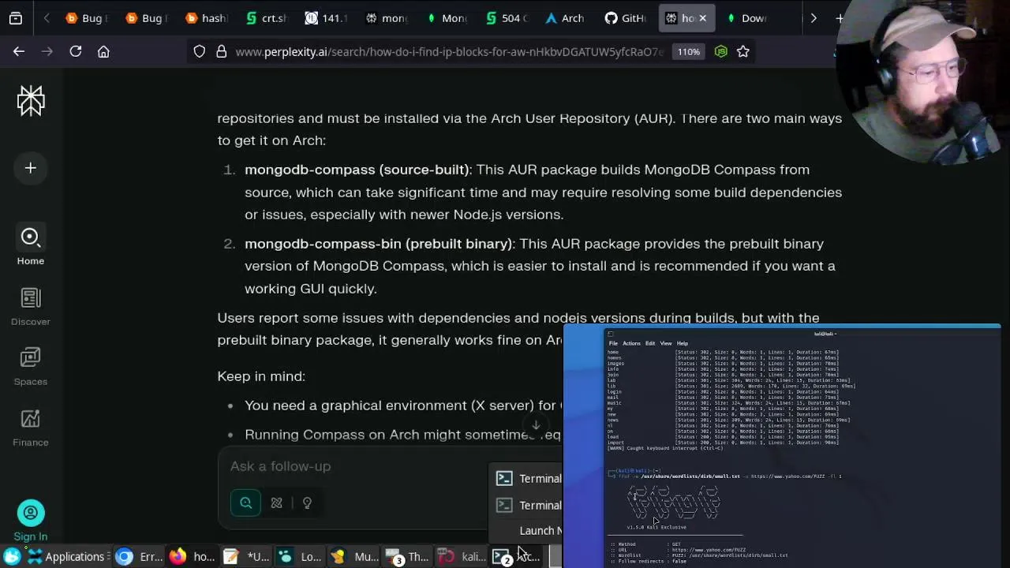Open the Finance section in the sidebar
1010x568 pixels.
(31, 428)
